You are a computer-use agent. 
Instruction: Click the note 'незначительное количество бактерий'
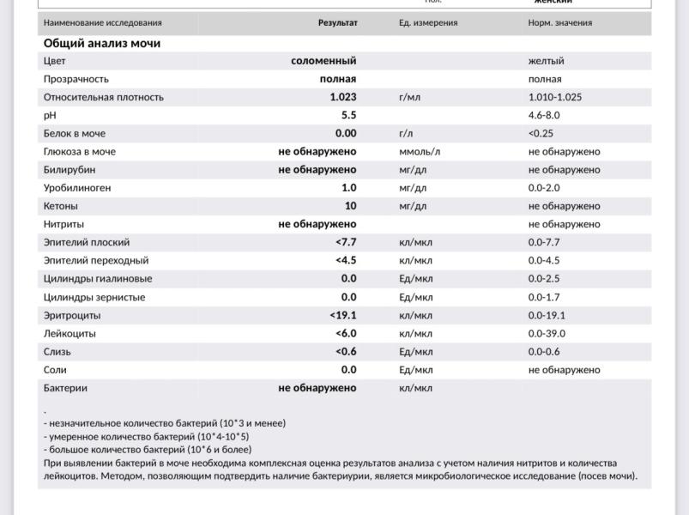[165, 423]
